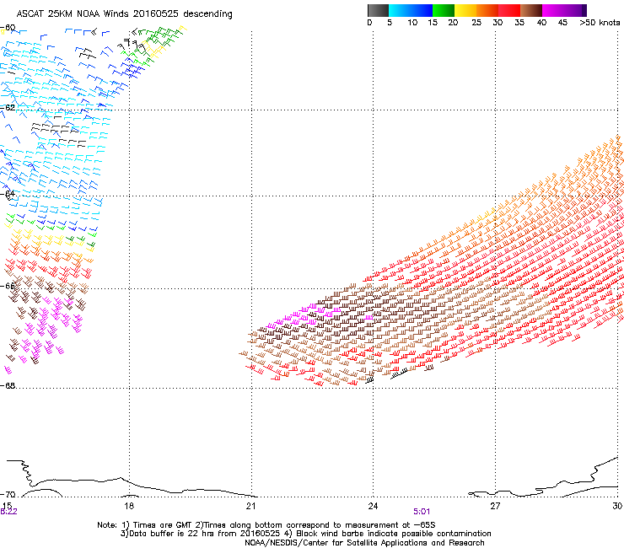Click the ">50 knots" legend label
Viewport: 624px width, 548px height.
pyautogui.click(x=600, y=23)
